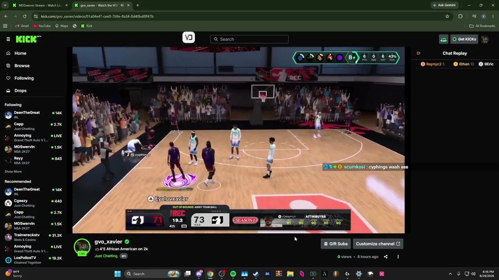Open Browse in the sidebar
The height and width of the screenshot is (280, 499).
[x=22, y=66]
